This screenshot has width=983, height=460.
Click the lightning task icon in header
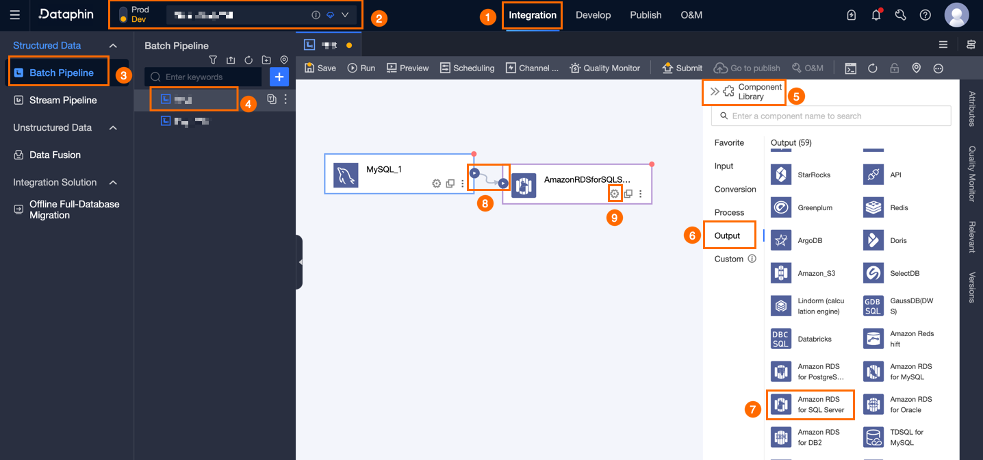point(852,15)
